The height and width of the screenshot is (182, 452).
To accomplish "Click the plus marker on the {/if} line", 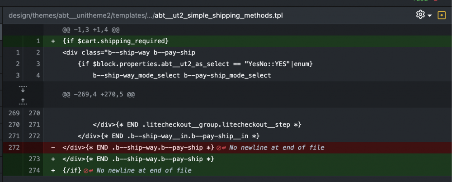I will 53,170.
